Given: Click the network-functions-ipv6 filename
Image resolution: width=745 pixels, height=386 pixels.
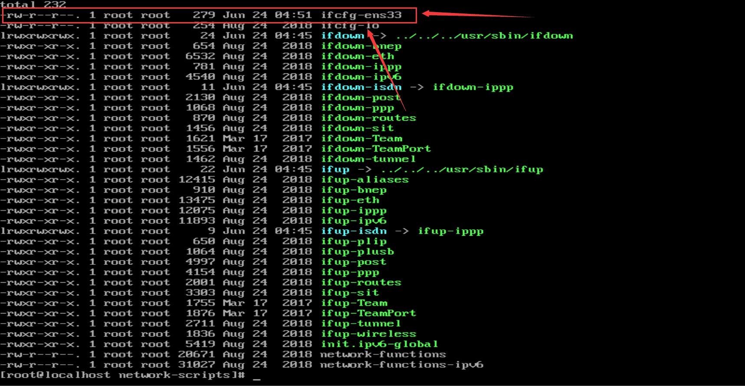Looking at the screenshot, I should [x=401, y=365].
